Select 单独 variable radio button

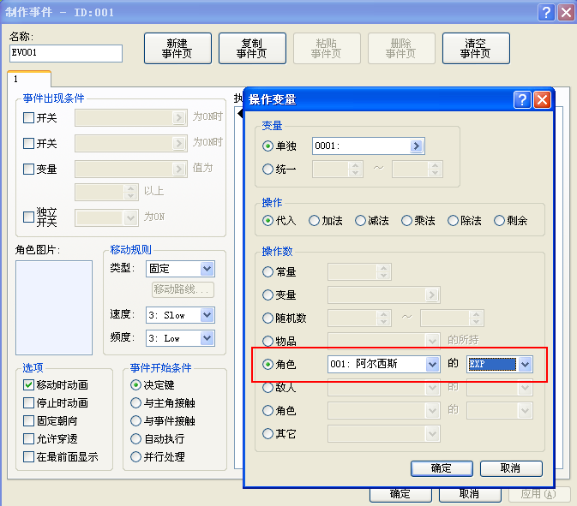pyautogui.click(x=267, y=146)
